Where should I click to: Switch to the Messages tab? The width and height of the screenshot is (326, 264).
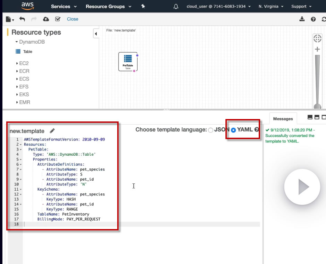coord(283,119)
